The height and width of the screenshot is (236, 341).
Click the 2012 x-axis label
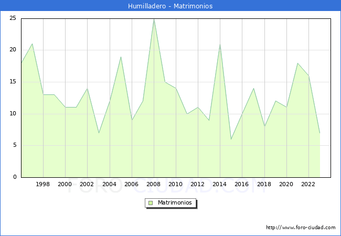198,184
